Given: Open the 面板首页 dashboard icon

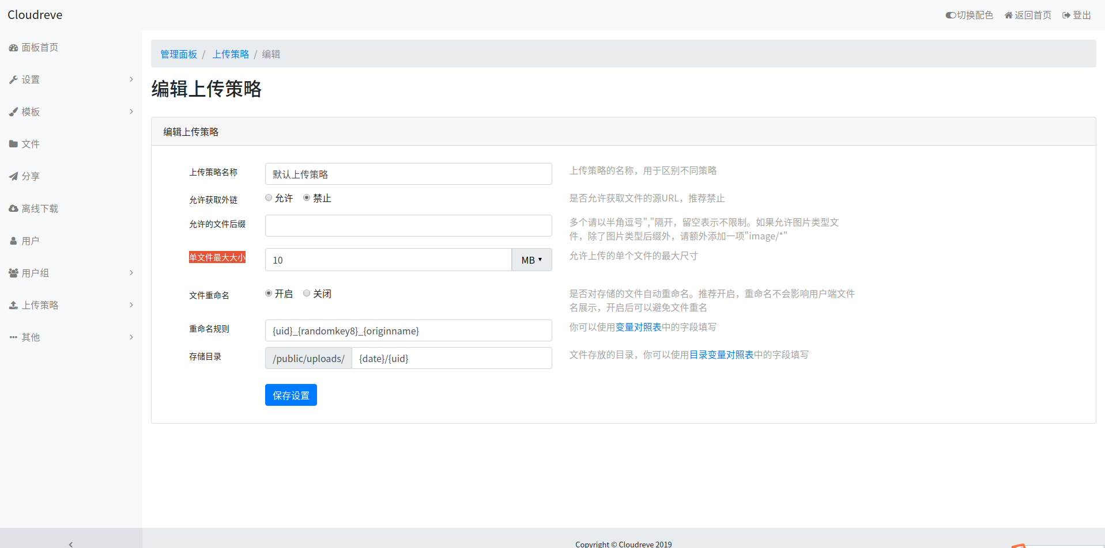Looking at the screenshot, I should pyautogui.click(x=13, y=47).
